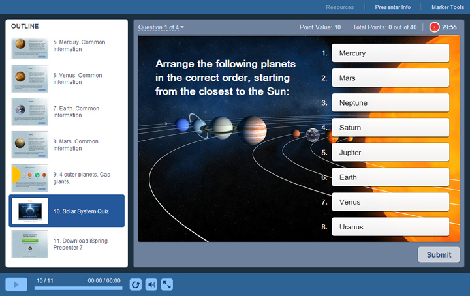Screen dimensions: 470x296
Task: Pick the Jupiter answer box
Action: [x=390, y=153]
